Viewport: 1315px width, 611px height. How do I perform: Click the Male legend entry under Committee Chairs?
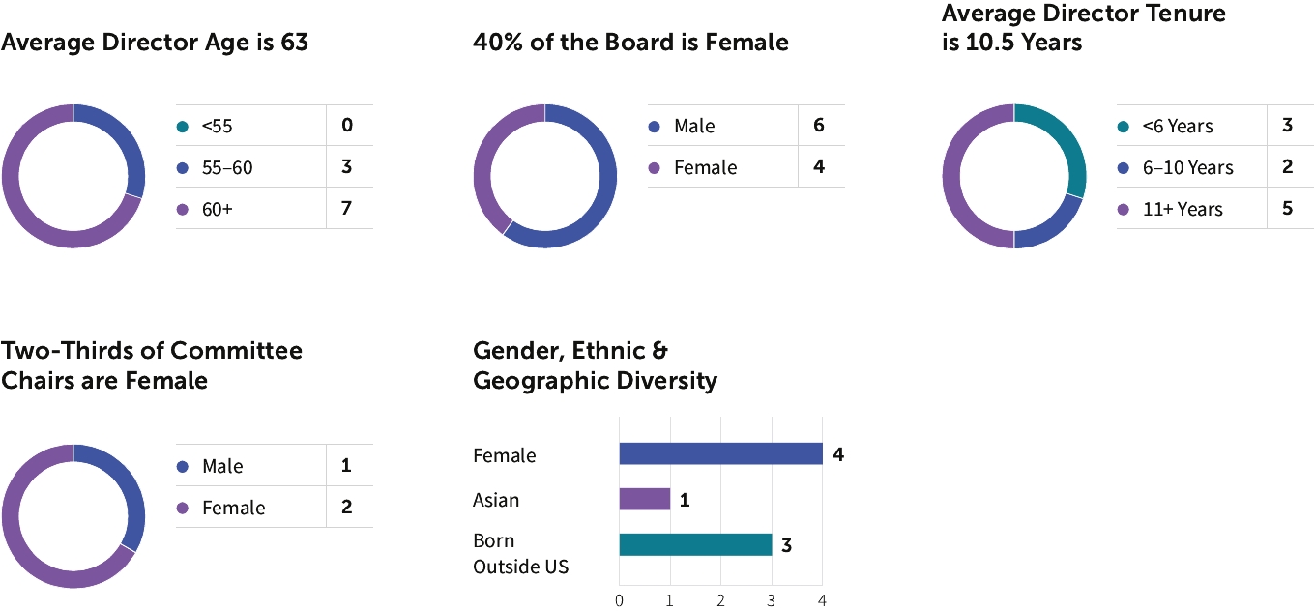222,466
